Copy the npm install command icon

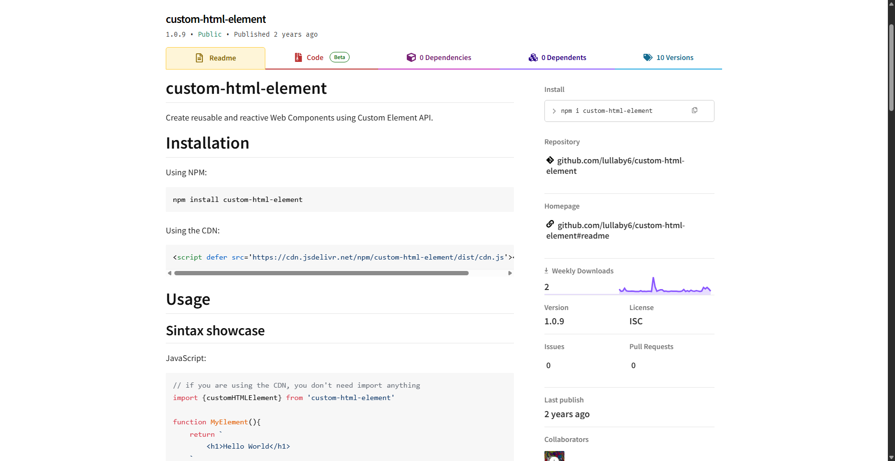coord(694,110)
